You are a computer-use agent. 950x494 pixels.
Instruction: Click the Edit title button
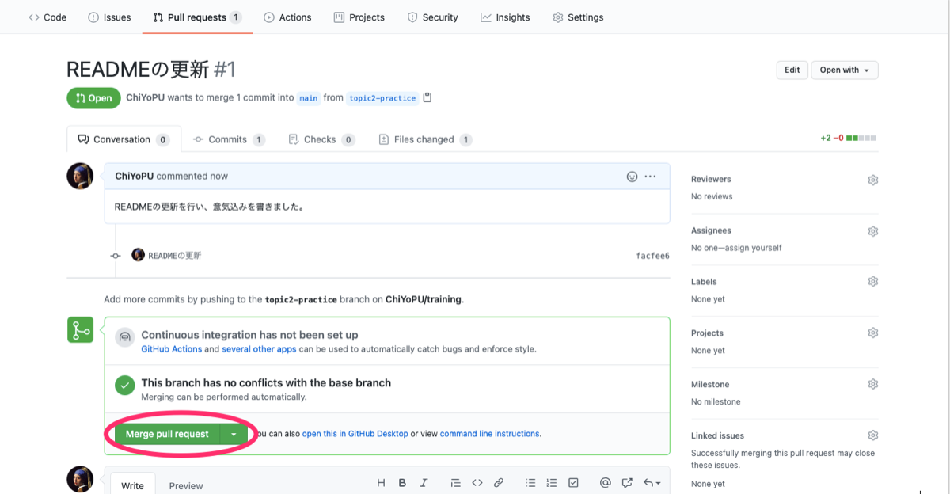pyautogui.click(x=792, y=70)
